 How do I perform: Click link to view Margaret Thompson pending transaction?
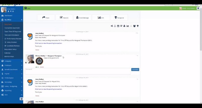pyautogui.click(x=48, y=43)
